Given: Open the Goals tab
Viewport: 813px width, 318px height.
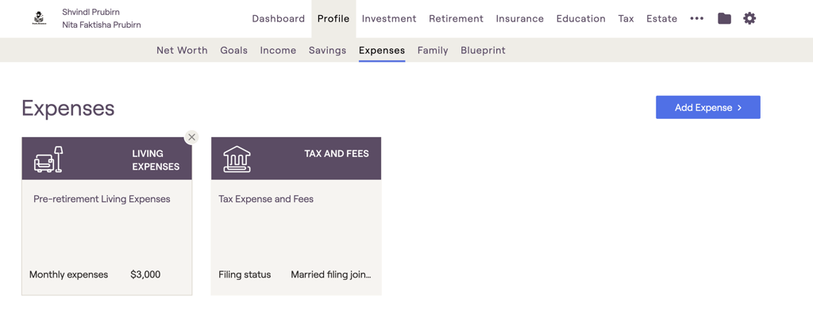Looking at the screenshot, I should click(233, 50).
